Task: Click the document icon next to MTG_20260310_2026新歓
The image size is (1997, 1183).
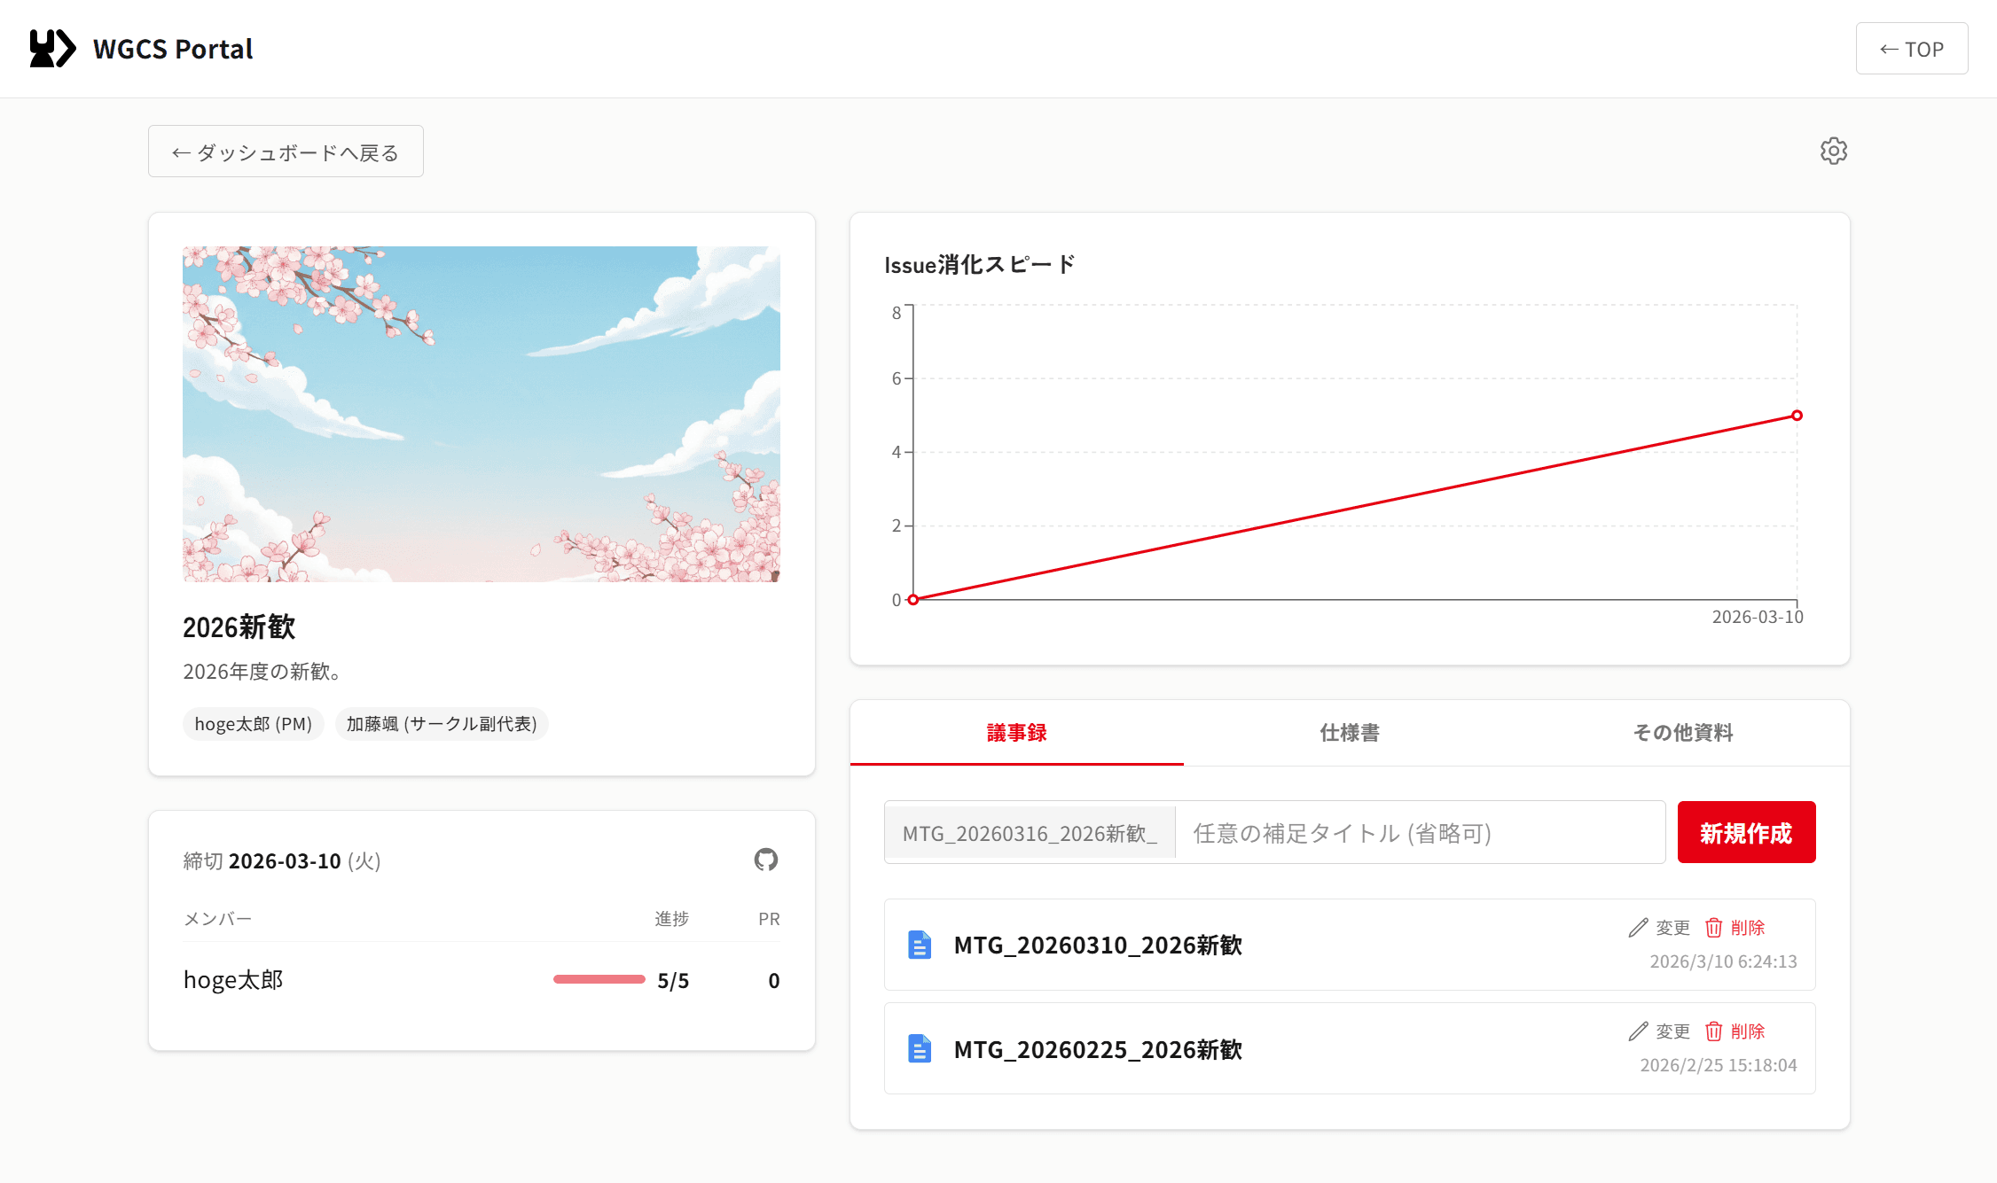Action: click(919, 946)
